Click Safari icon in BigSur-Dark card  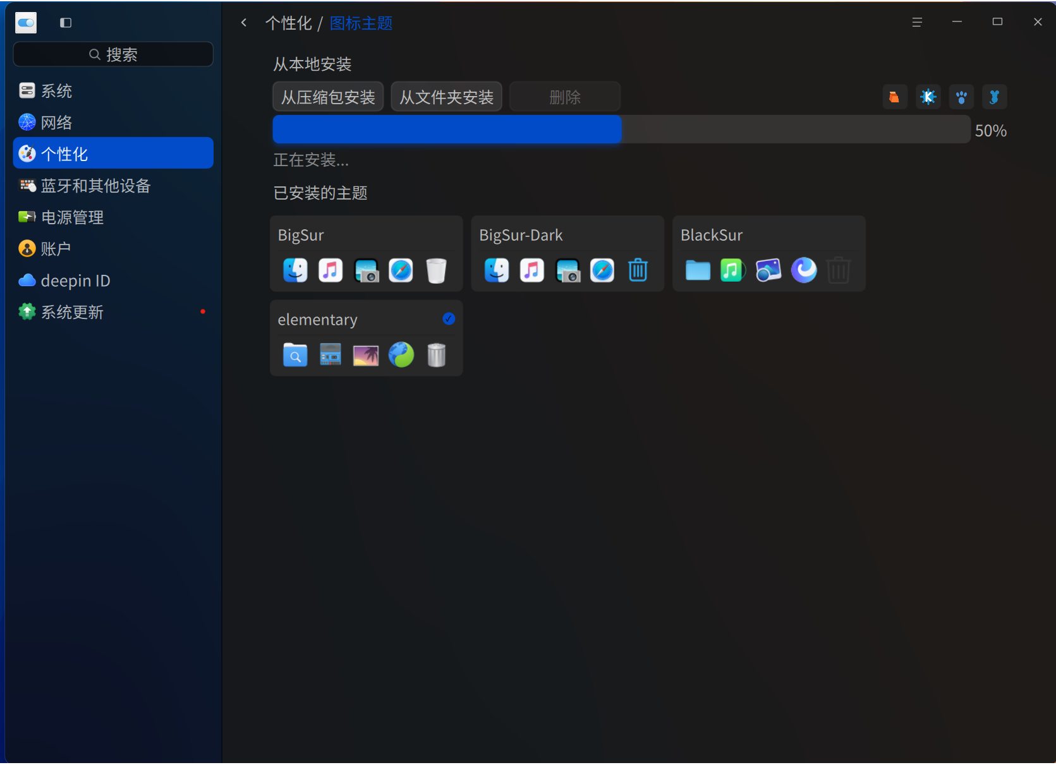point(602,270)
